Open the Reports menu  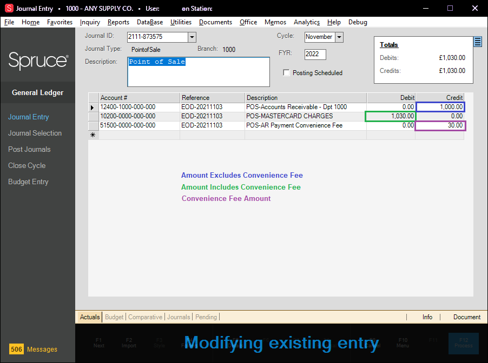118,22
